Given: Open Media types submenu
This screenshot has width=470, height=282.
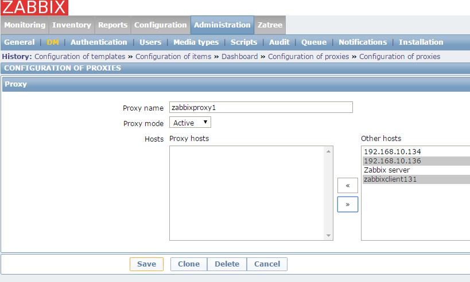Looking at the screenshot, I should pyautogui.click(x=196, y=42).
